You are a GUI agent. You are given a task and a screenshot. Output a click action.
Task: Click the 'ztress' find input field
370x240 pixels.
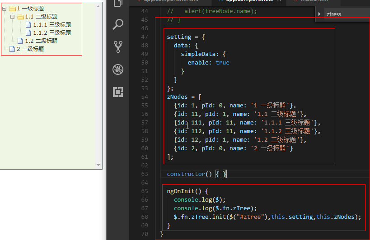pos(346,14)
